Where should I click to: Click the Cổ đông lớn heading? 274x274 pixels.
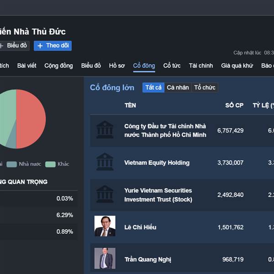point(112,88)
